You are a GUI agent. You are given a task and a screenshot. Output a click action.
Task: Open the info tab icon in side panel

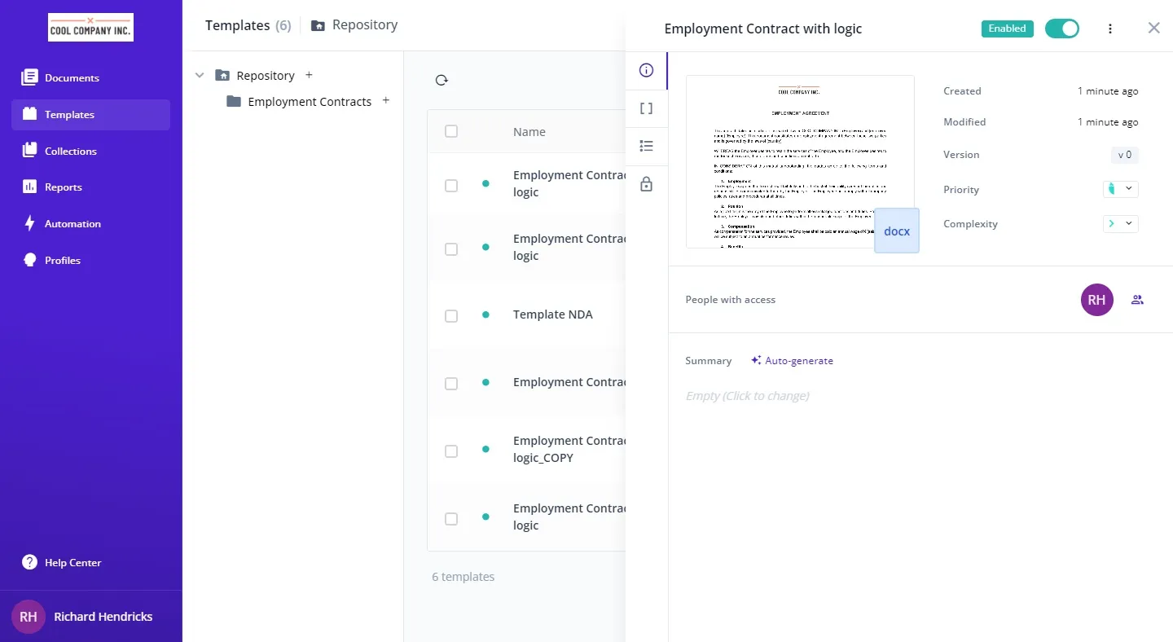click(x=646, y=71)
